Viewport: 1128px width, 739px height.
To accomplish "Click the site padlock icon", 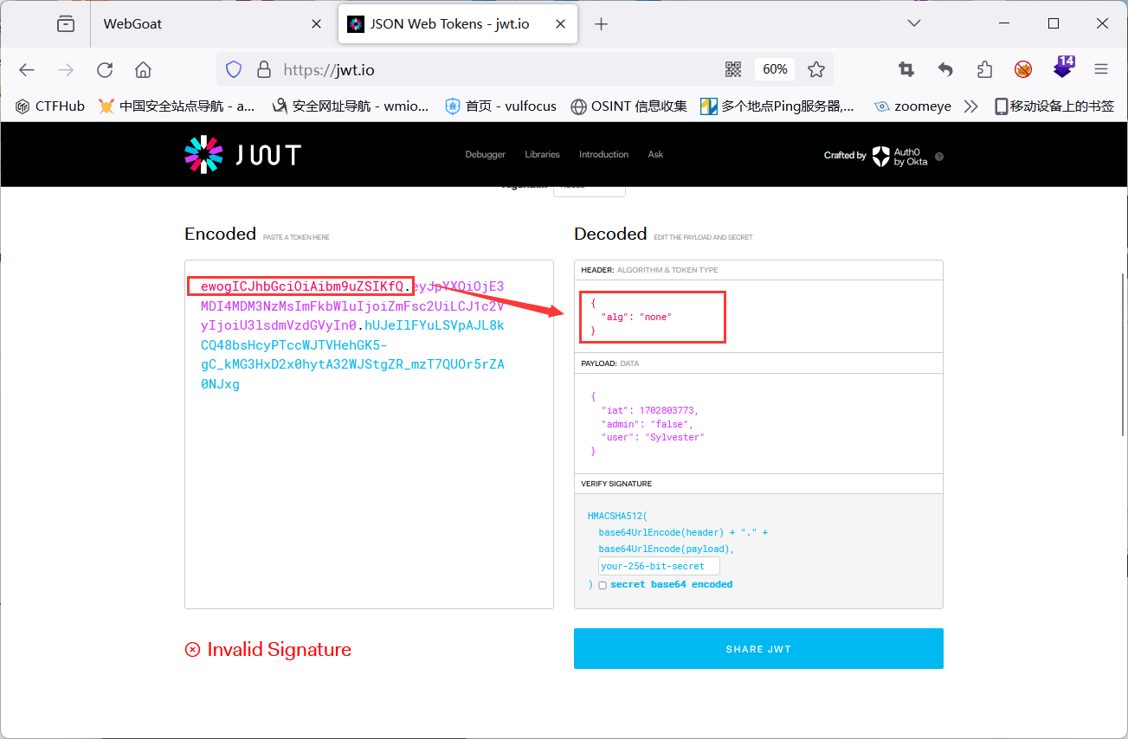I will [264, 70].
